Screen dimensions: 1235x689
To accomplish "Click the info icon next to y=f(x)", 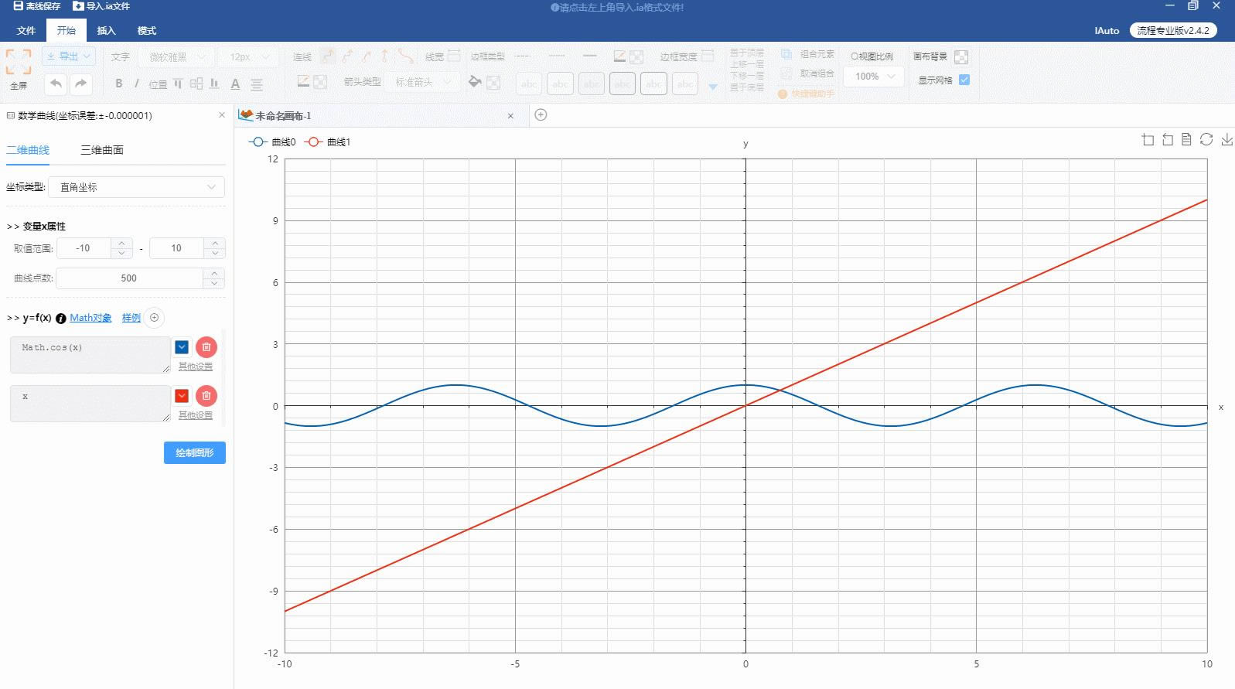I will [61, 319].
